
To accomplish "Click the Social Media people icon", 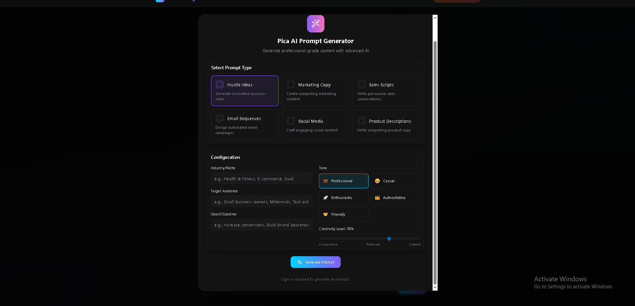I will (x=291, y=121).
